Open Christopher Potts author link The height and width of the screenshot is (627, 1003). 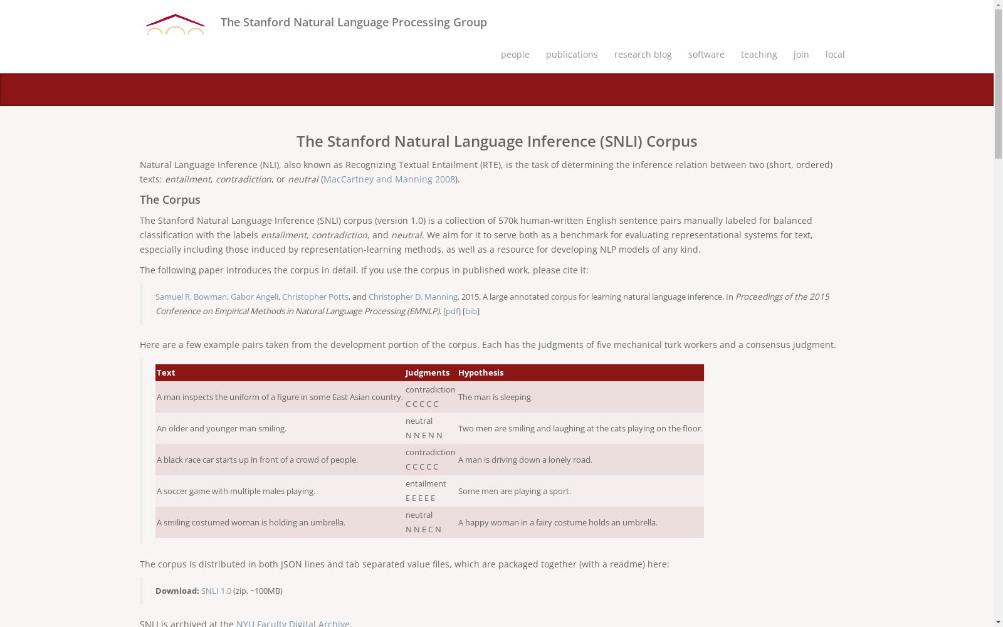pos(315,297)
